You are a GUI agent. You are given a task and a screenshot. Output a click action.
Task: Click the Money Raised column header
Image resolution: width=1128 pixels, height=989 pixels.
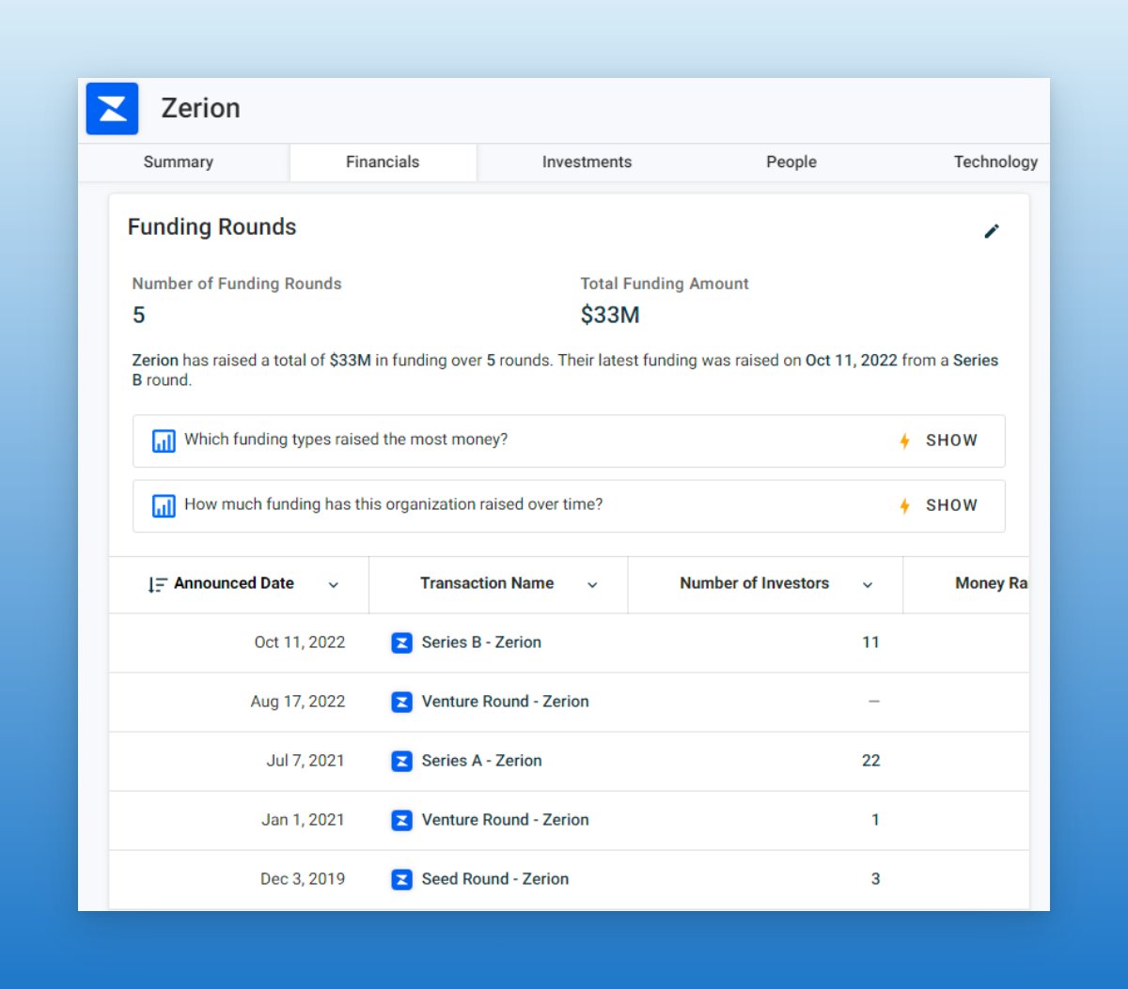tap(966, 584)
